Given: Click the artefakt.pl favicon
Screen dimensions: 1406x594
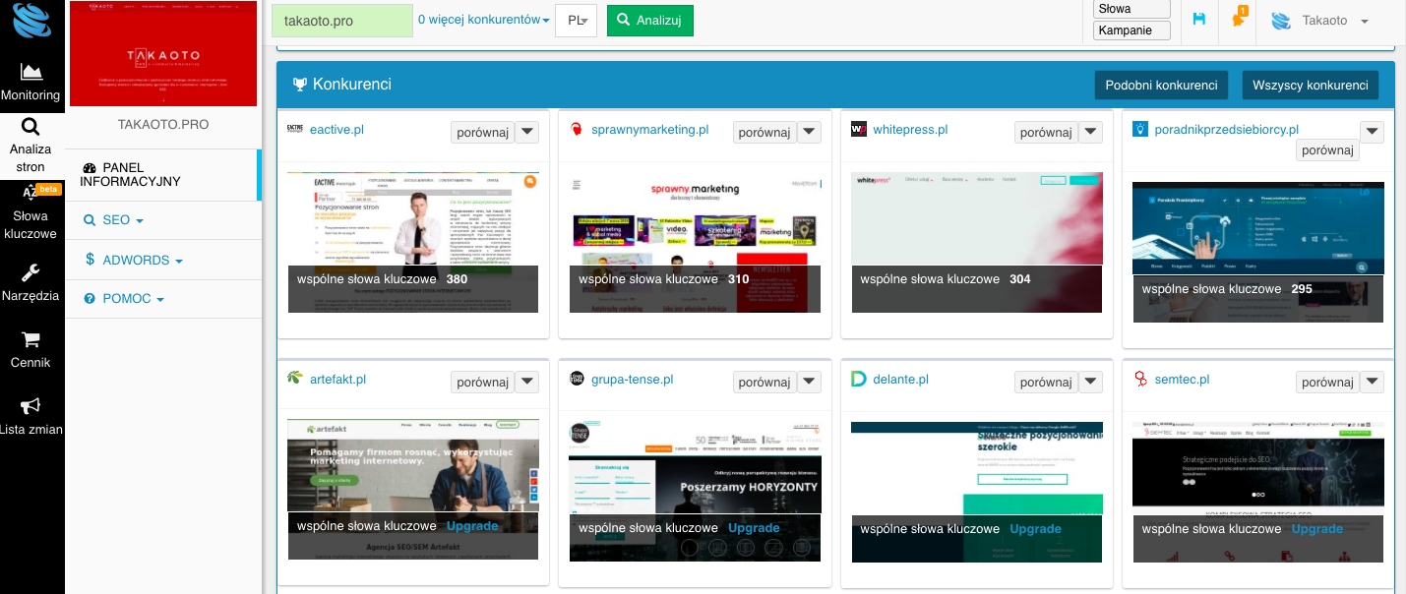Looking at the screenshot, I should click(x=294, y=378).
